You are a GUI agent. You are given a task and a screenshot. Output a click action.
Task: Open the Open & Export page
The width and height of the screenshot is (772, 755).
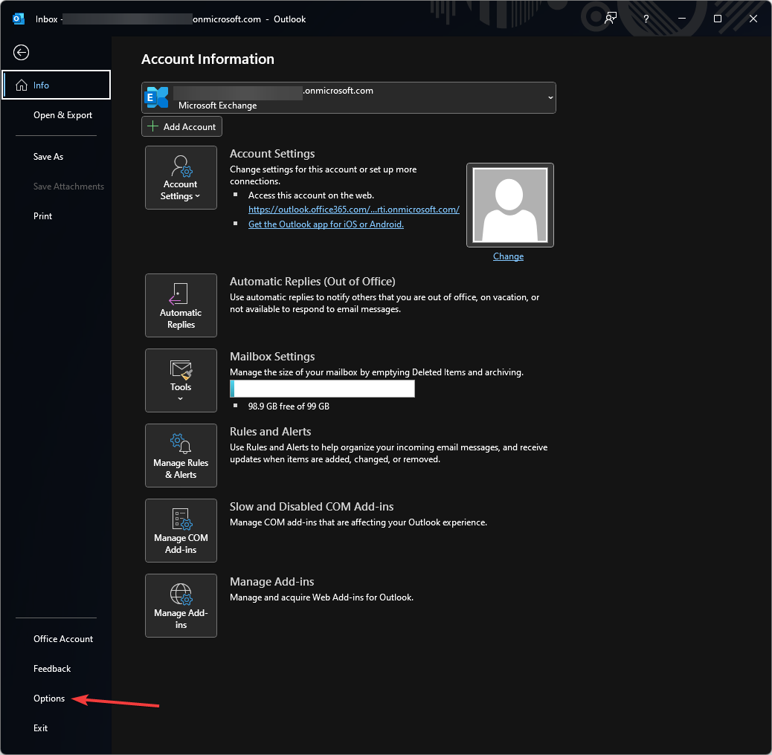pos(62,115)
